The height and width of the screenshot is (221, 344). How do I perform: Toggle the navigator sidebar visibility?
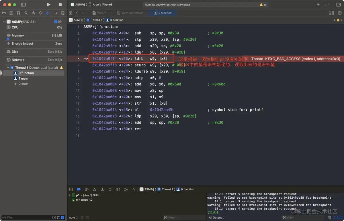[x=24, y=5]
